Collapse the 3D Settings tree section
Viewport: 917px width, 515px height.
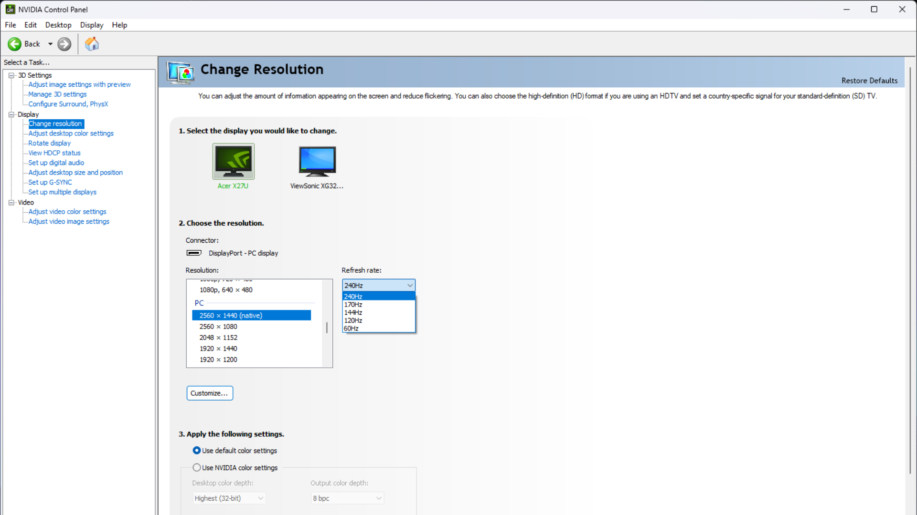point(11,75)
